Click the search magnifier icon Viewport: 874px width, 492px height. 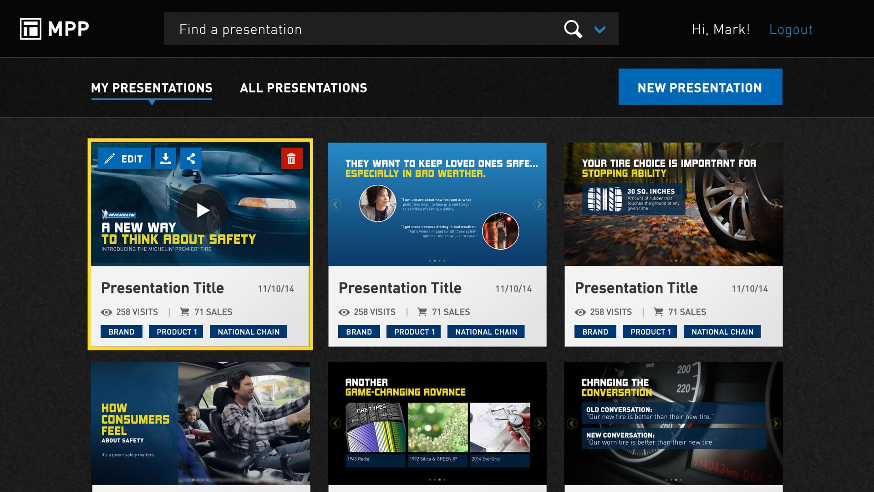pos(573,29)
